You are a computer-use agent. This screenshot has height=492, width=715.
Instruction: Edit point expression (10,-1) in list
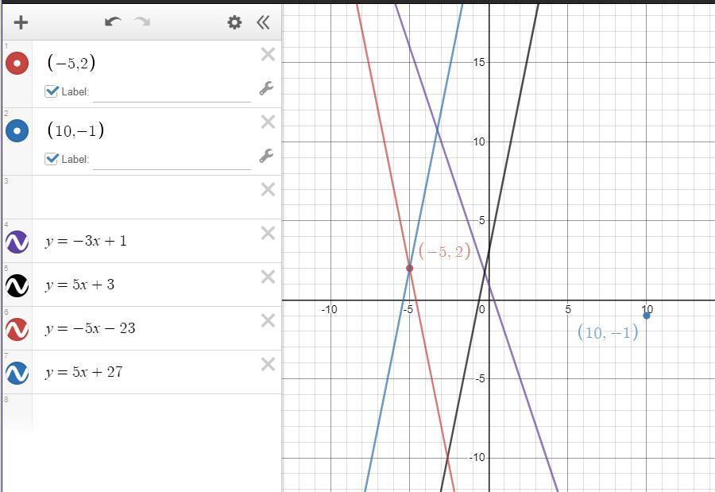pyautogui.click(x=75, y=130)
